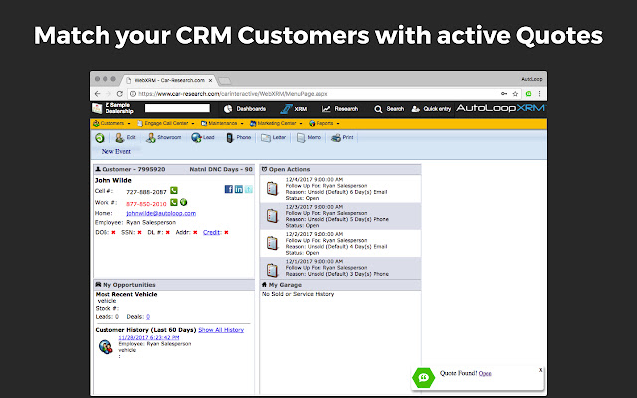This screenshot has height=398, width=637.
Task: Click the Credit link
Action: [212, 232]
